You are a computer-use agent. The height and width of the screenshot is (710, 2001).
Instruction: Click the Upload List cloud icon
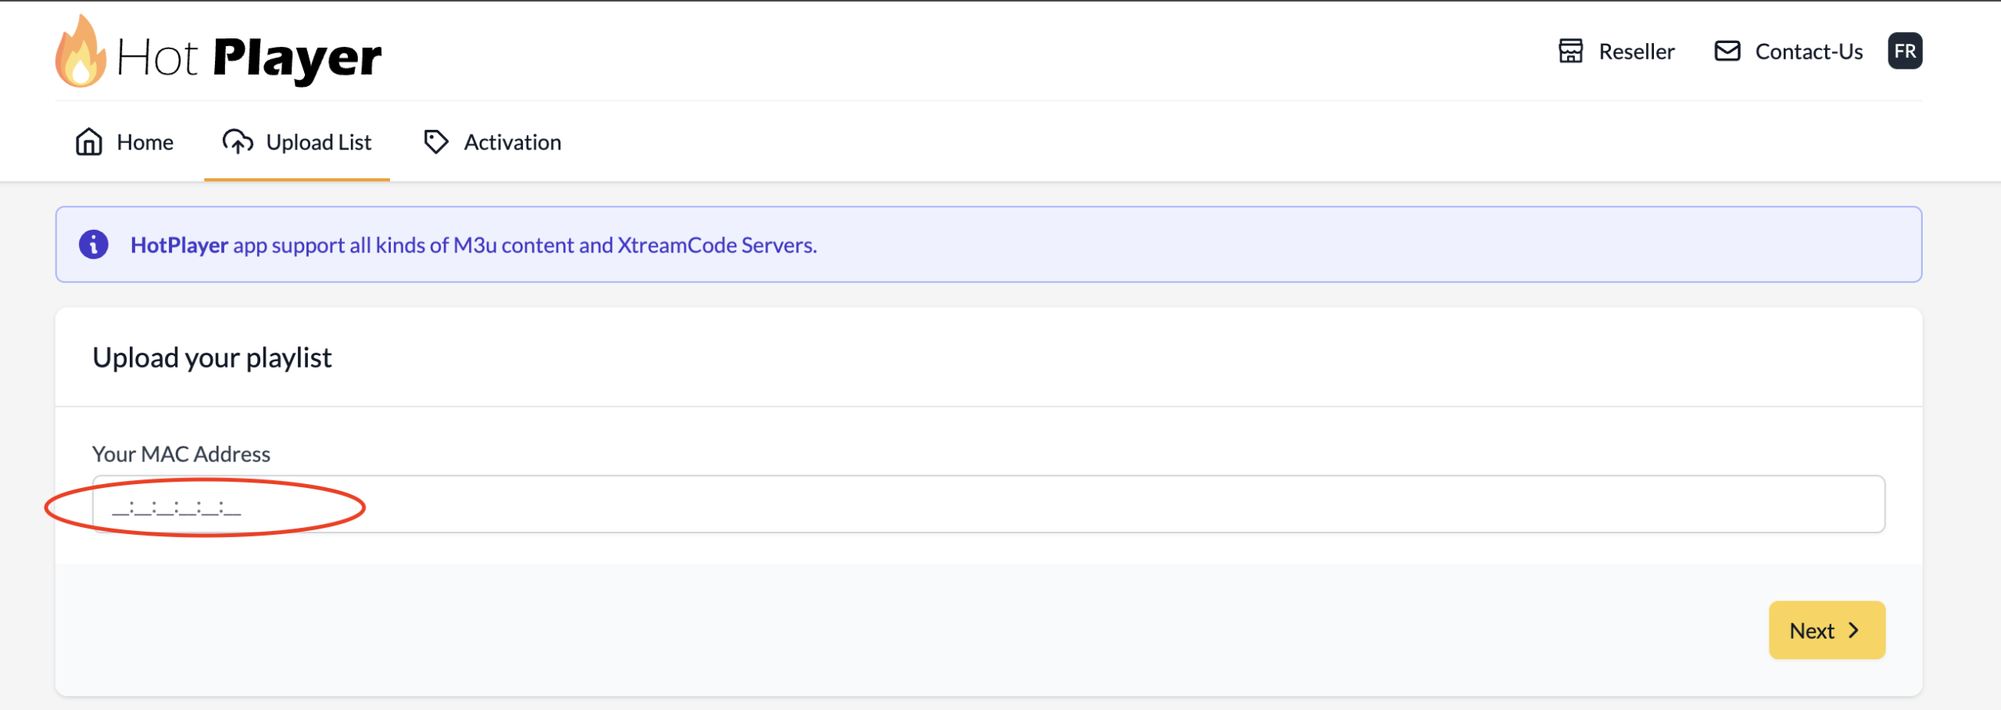[x=238, y=142]
